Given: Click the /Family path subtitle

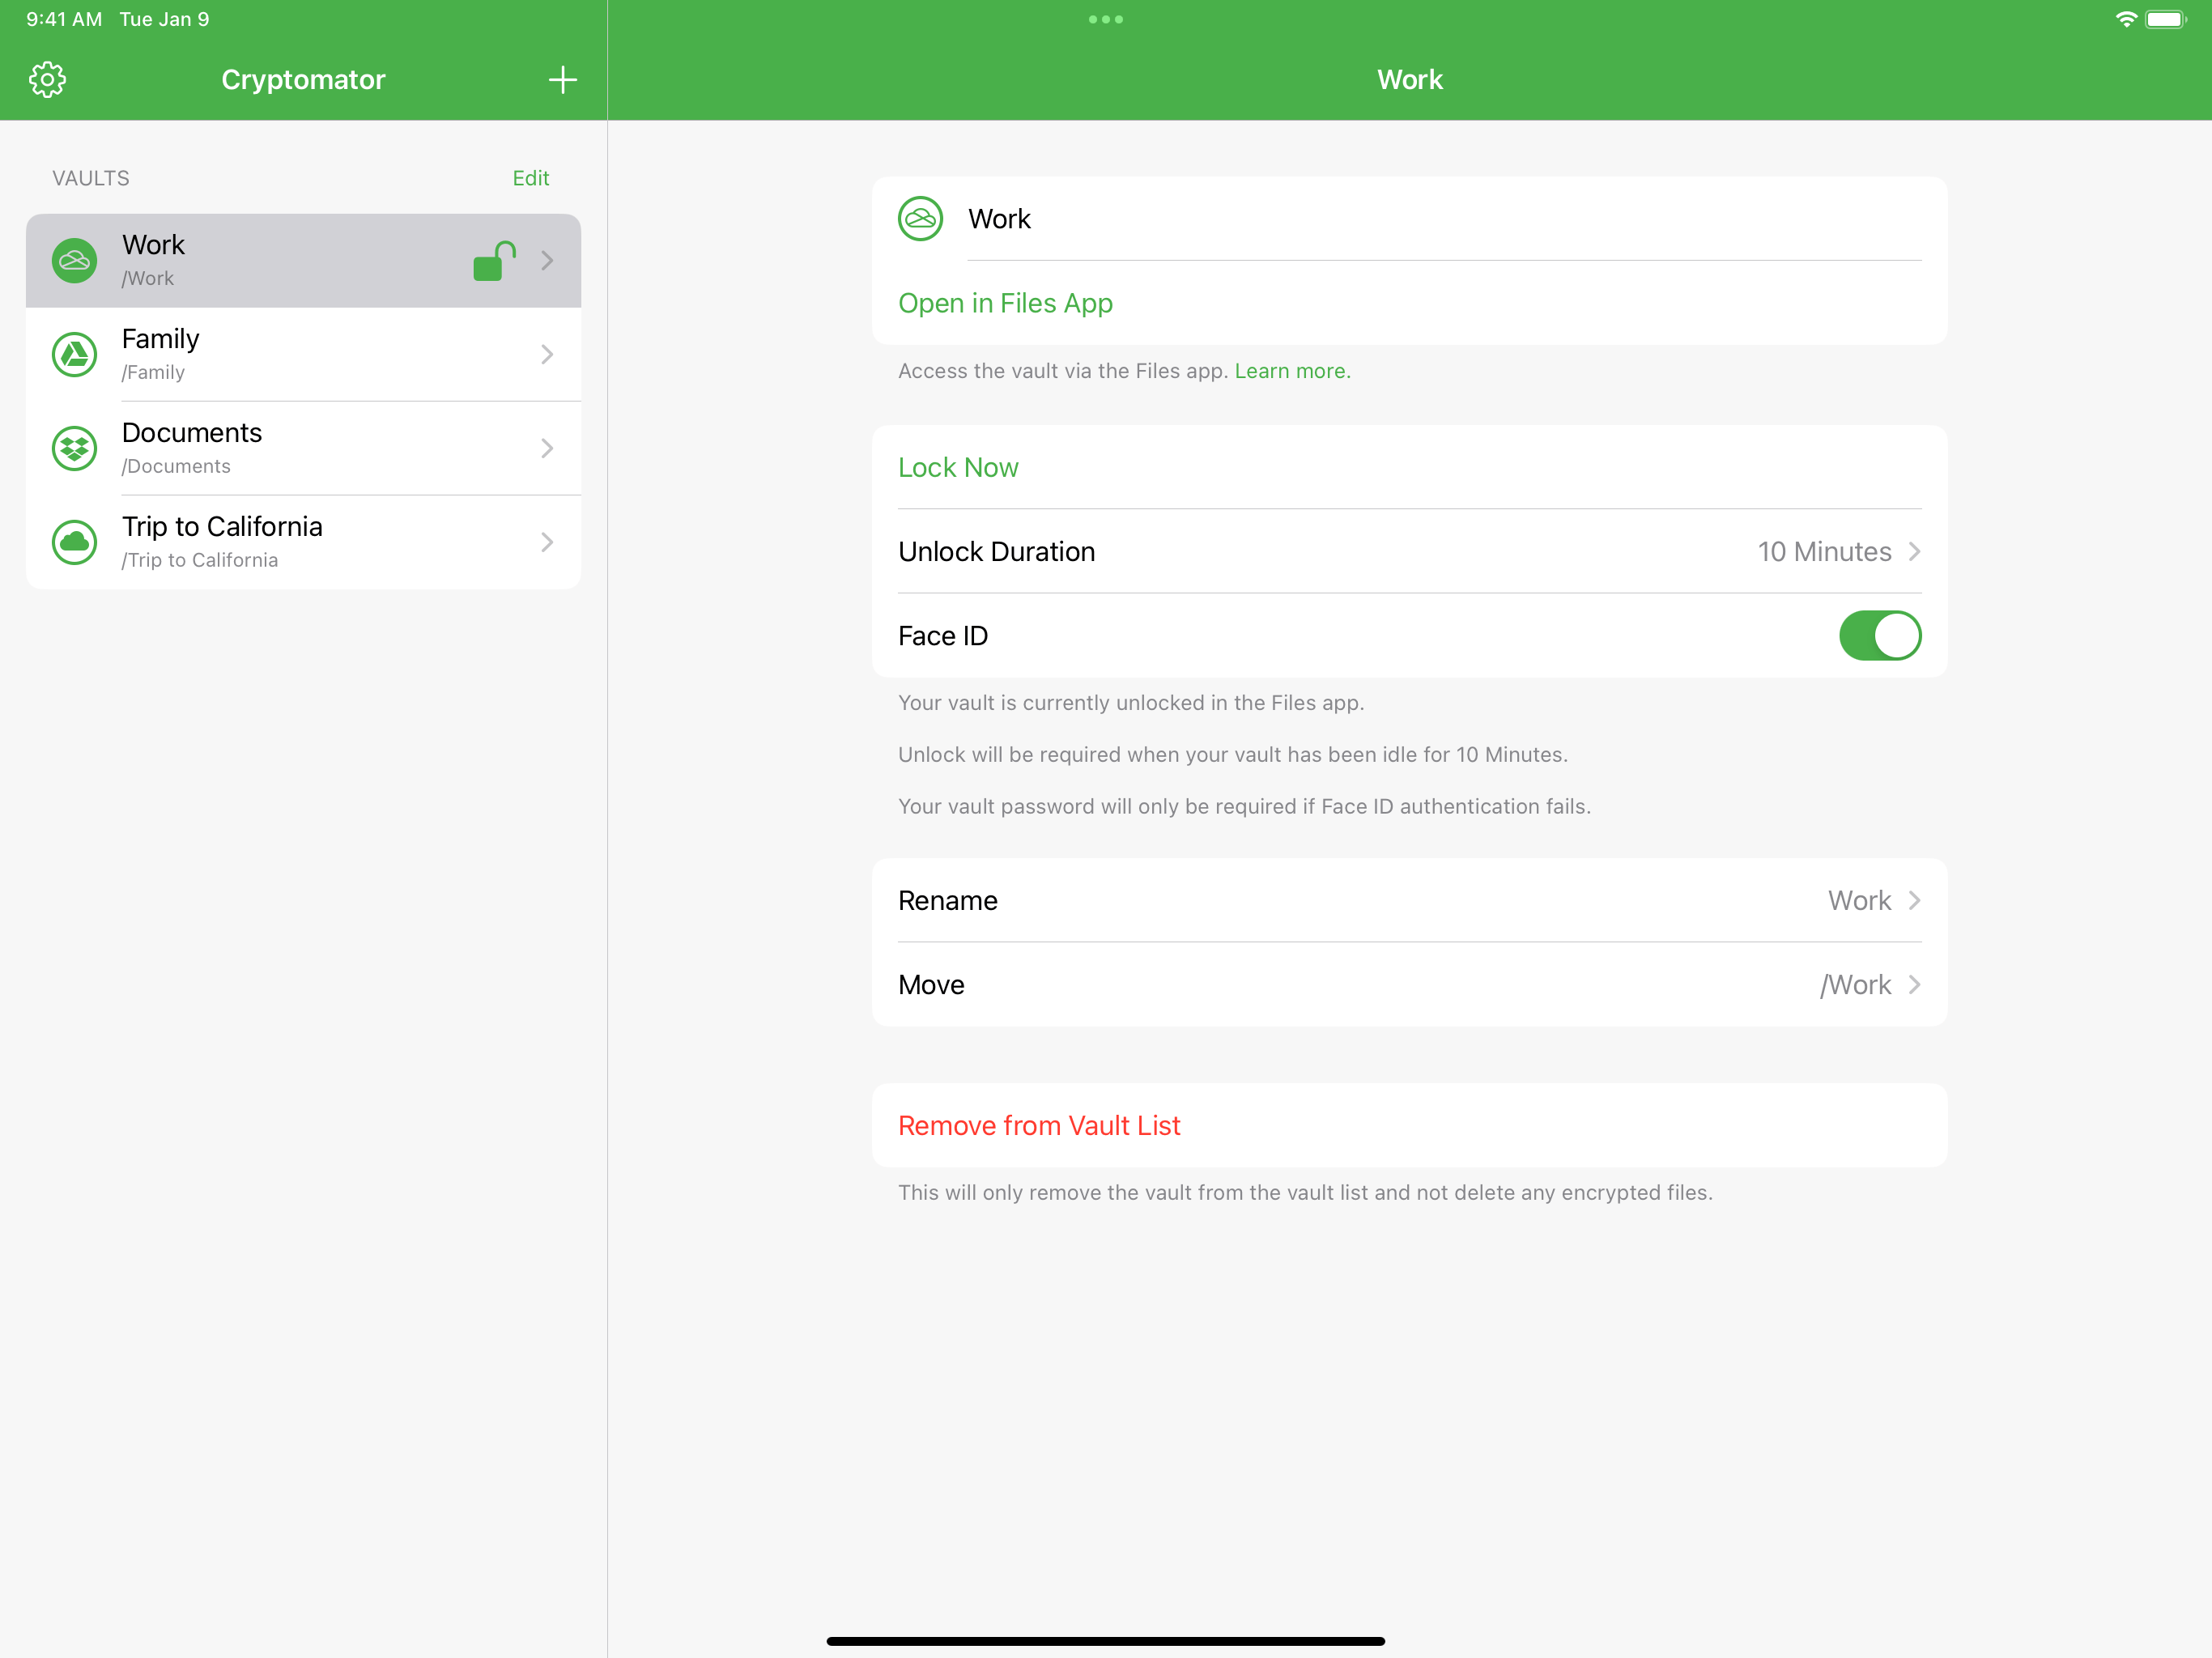Looking at the screenshot, I should click(153, 372).
